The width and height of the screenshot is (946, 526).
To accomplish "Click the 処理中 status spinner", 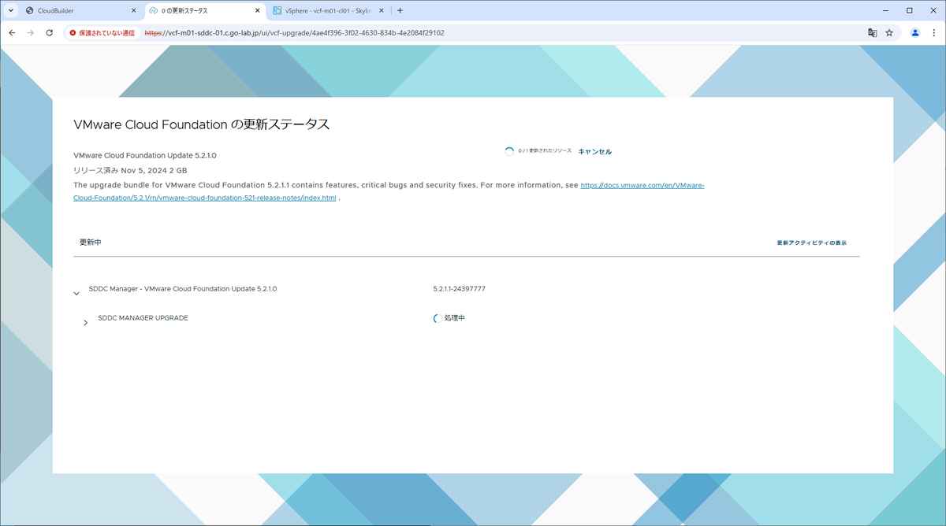I will click(438, 318).
